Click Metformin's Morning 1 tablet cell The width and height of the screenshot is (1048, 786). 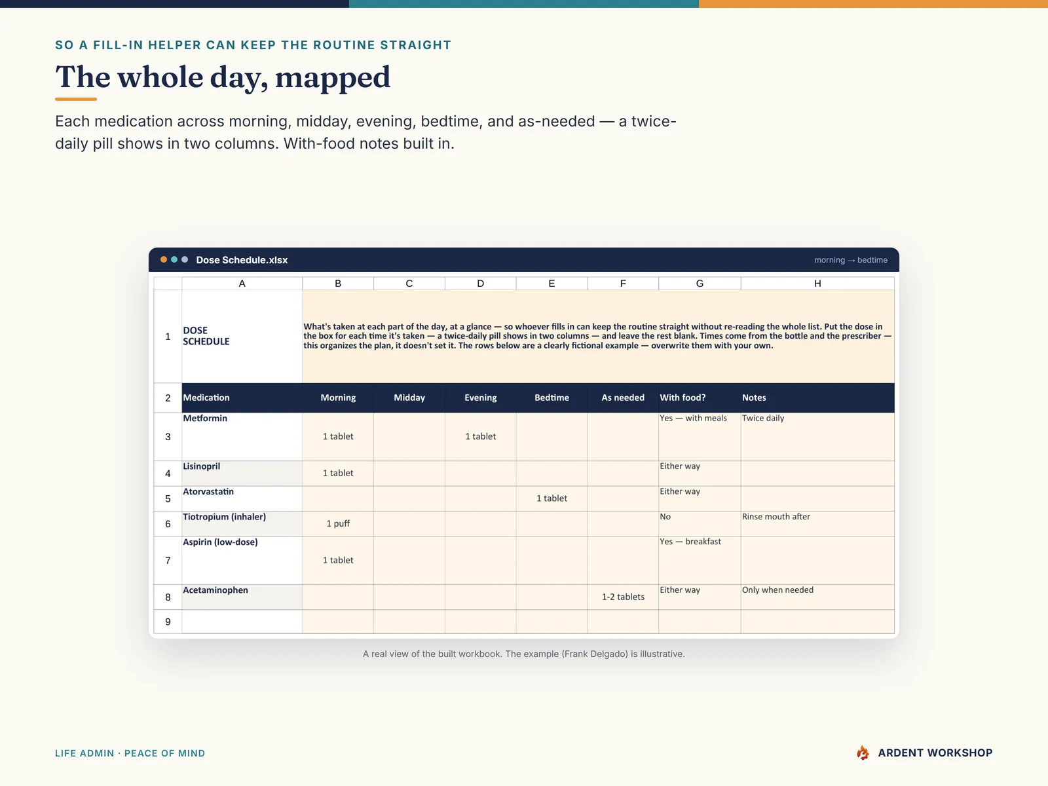click(338, 437)
